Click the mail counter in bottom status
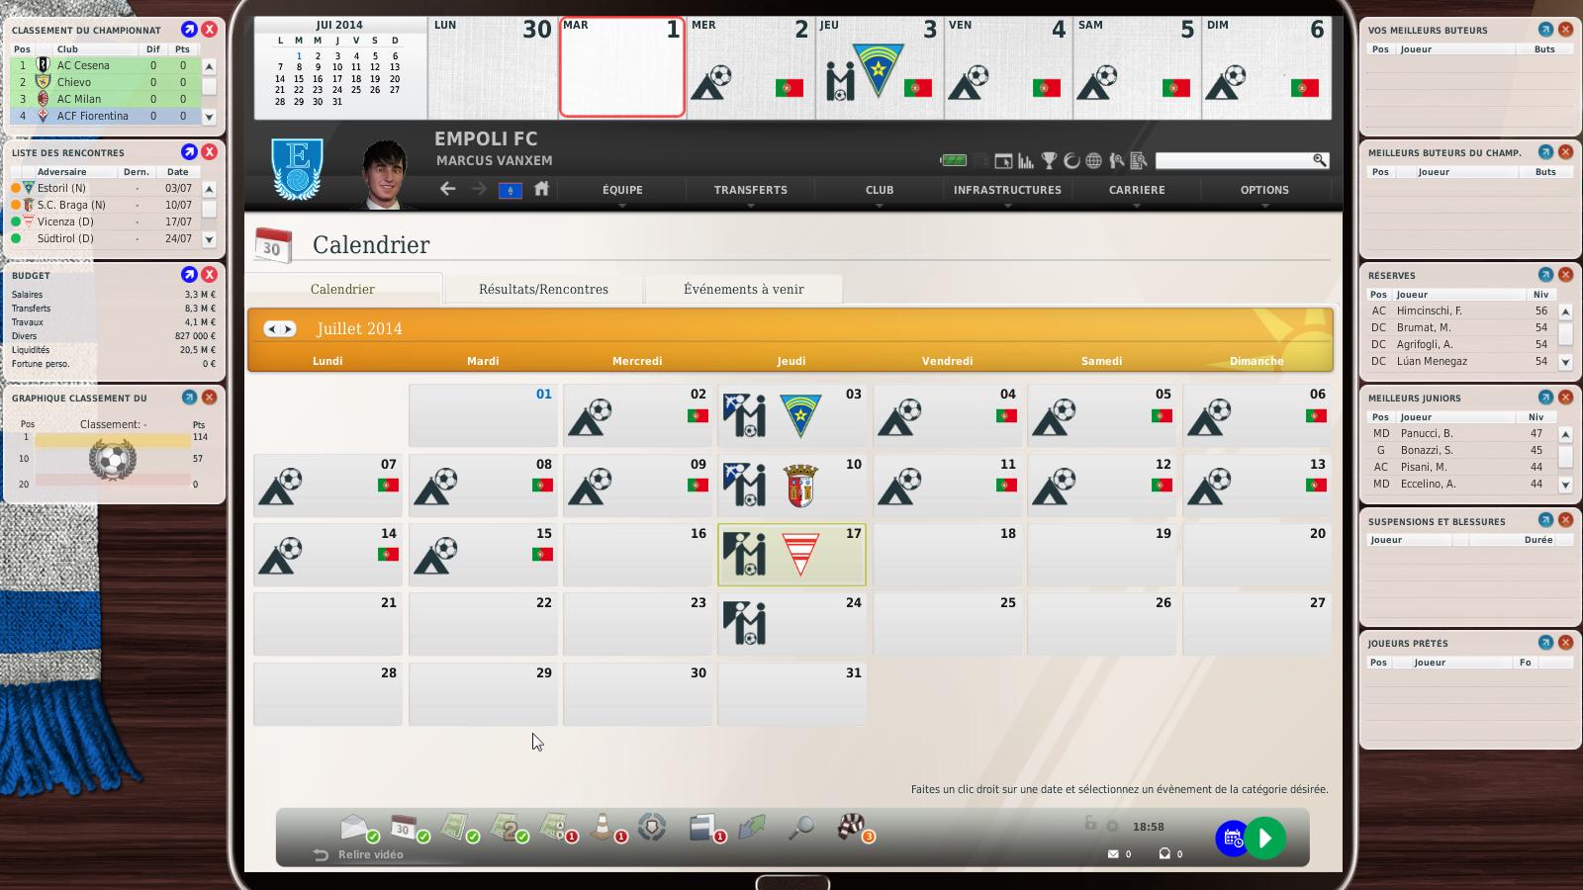Viewport: 1583px width, 890px height. (1120, 853)
